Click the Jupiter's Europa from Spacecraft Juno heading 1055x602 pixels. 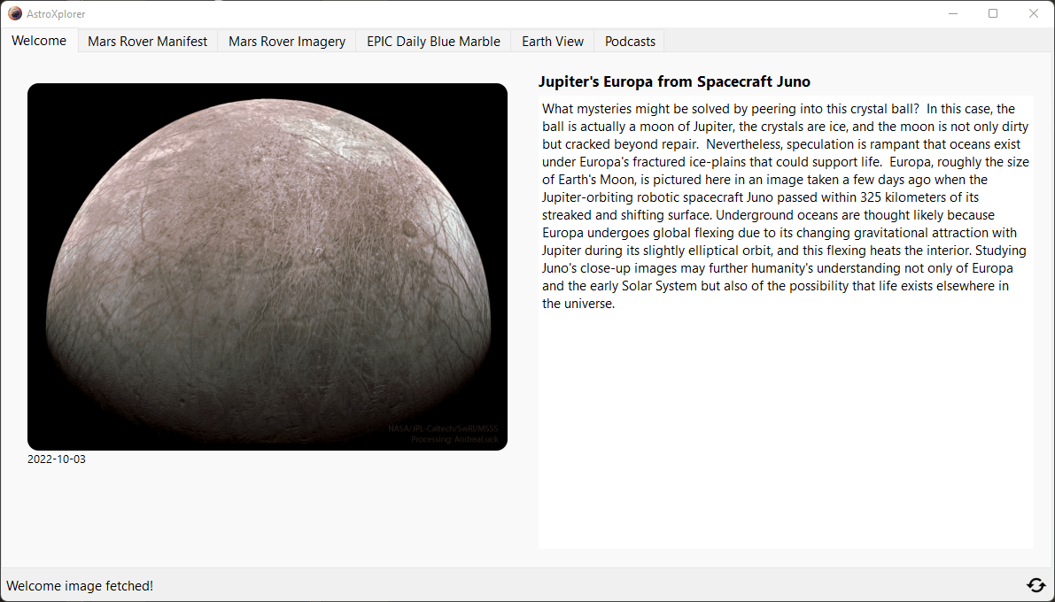point(674,82)
